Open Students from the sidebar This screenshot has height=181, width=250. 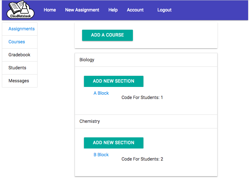(20, 68)
